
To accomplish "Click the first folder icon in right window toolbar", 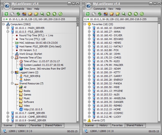I will (x=112, y=14).
